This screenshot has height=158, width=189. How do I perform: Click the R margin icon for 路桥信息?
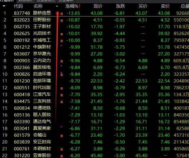(62, 14)
